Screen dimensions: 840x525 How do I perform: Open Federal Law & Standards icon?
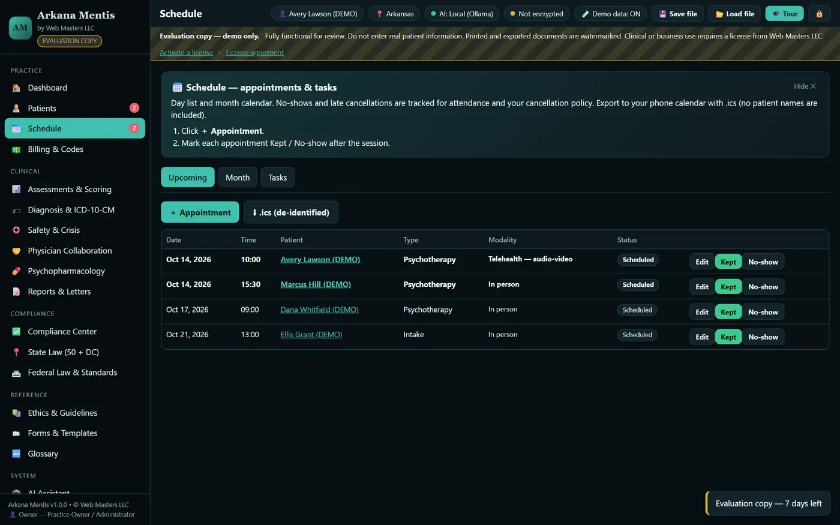coord(16,373)
